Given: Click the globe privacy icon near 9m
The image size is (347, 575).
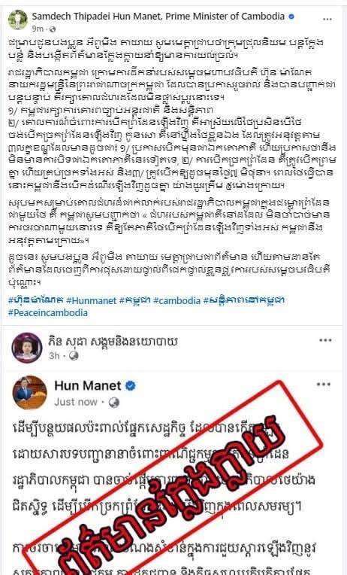Looking at the screenshot, I should pyautogui.click(x=53, y=29).
